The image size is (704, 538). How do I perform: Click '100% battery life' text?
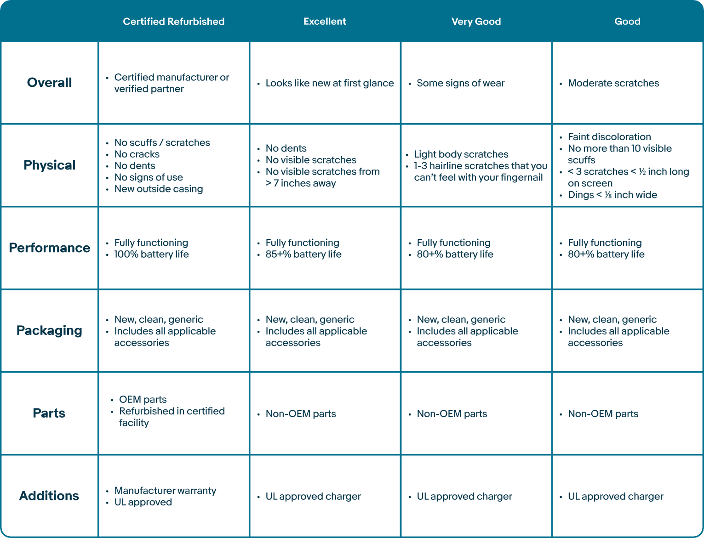coord(151,254)
